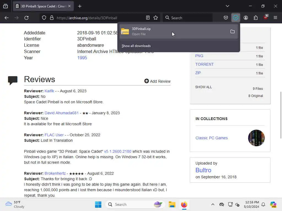The image size is (282, 211).
Task: Open reviewer Brokenhertz's profile
Action: tap(55, 173)
